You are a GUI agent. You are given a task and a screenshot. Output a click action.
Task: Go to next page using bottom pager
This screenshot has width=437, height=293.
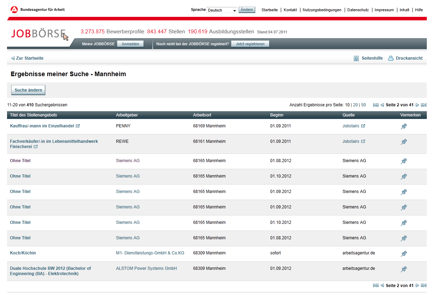point(417,286)
